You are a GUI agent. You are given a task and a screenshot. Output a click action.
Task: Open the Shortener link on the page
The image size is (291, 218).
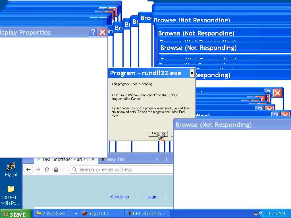coord(120,197)
